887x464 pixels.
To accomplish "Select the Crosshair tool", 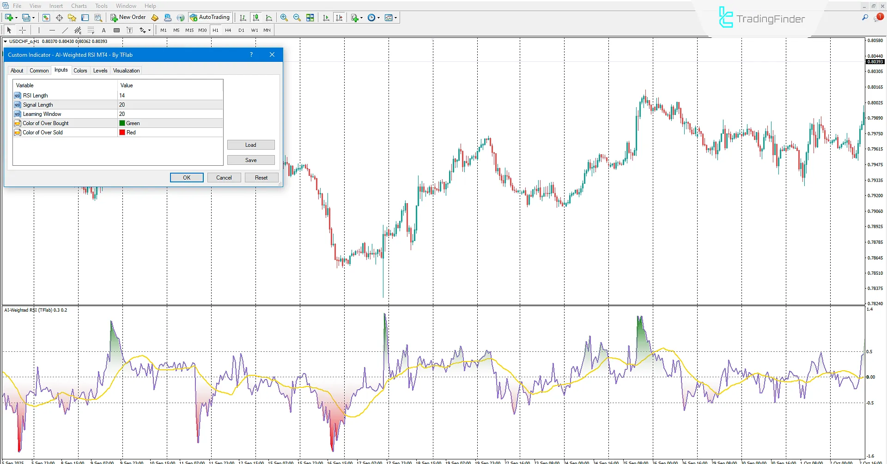I will pos(22,30).
